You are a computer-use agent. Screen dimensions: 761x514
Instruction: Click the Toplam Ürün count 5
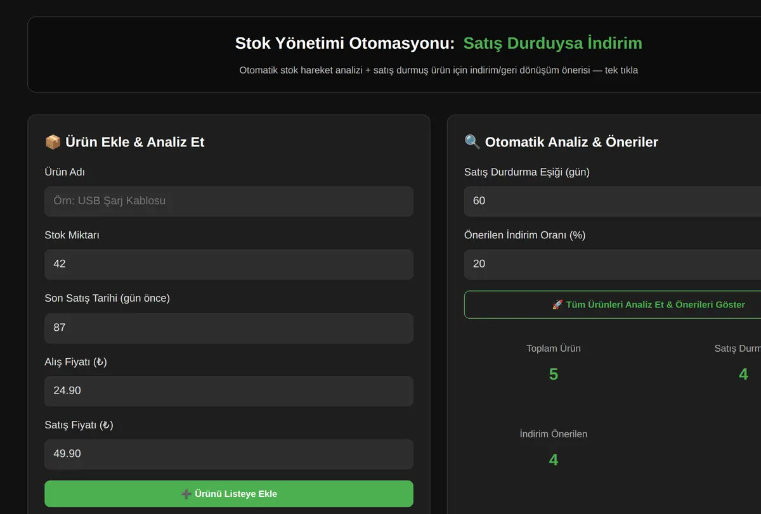click(554, 375)
